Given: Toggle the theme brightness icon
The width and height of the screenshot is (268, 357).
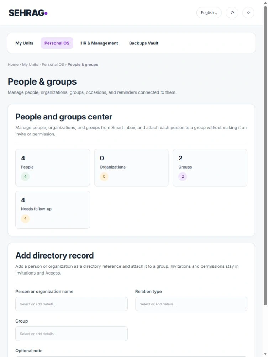Looking at the screenshot, I should click(x=232, y=13).
